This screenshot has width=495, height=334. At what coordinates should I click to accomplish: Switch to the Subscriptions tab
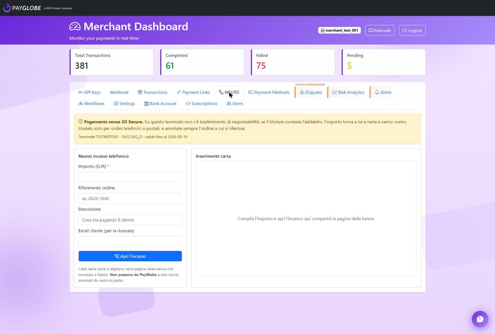point(202,104)
